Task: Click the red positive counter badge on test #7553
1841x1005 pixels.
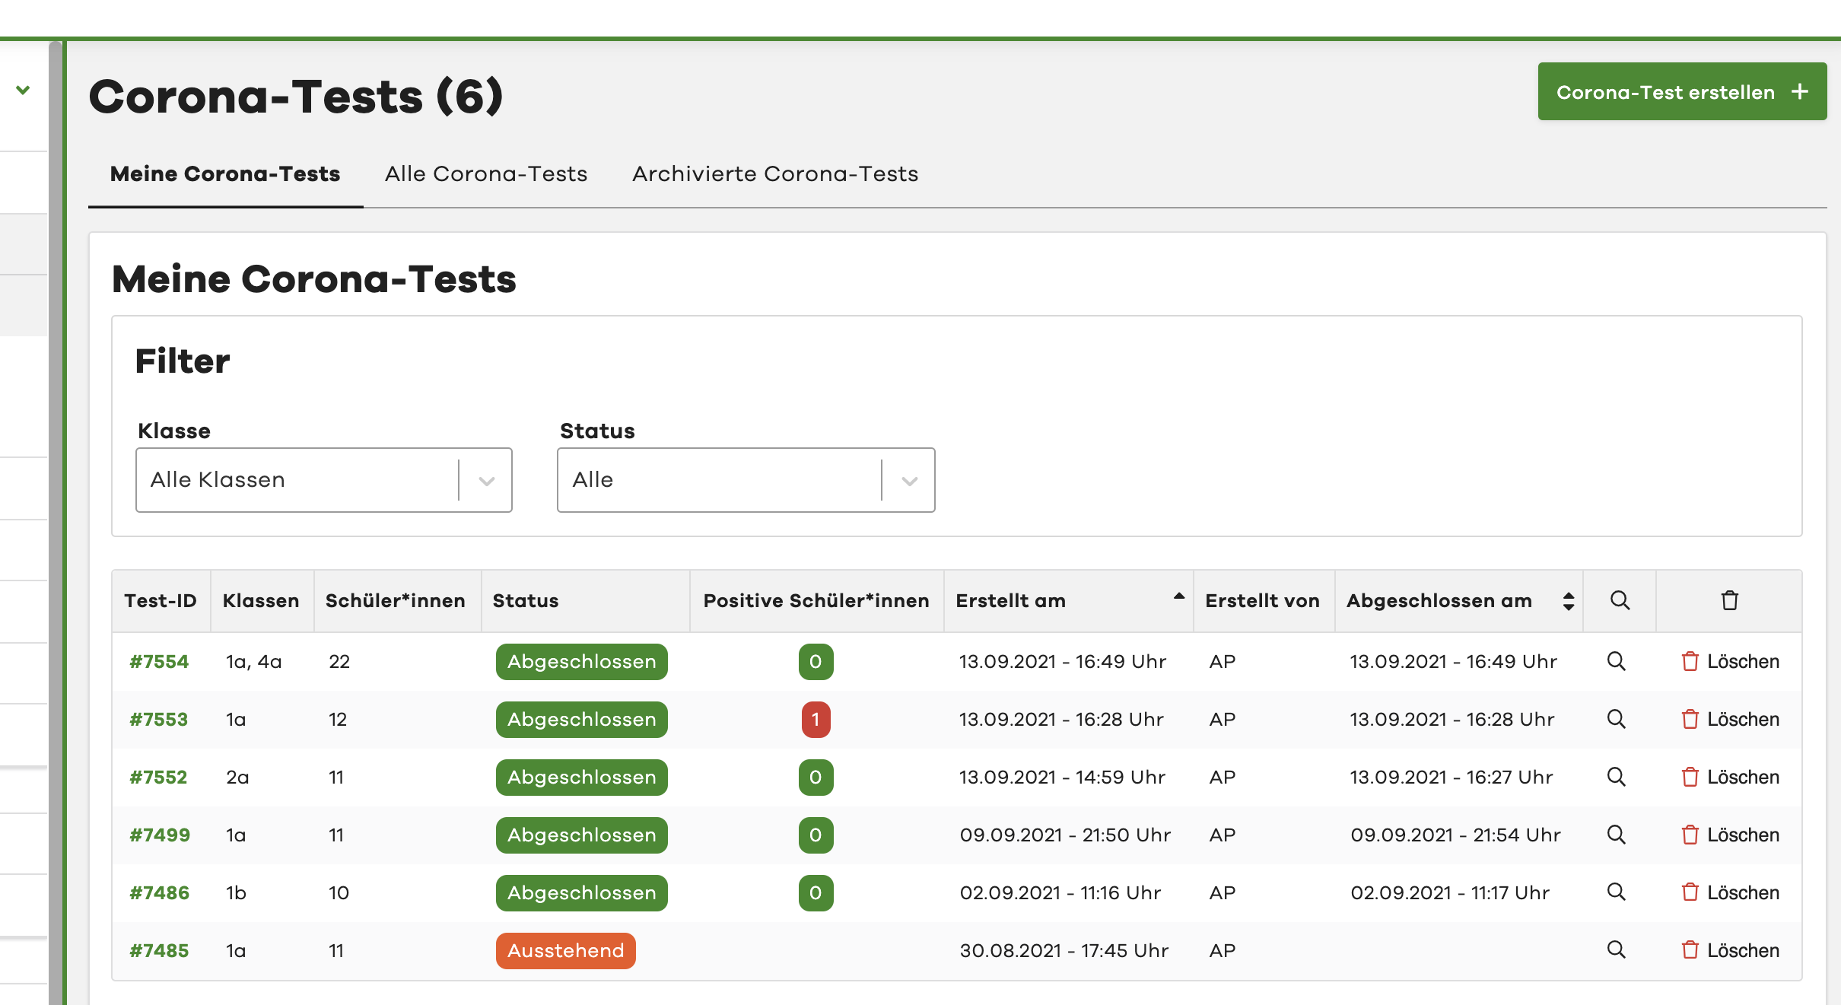Action: (816, 719)
